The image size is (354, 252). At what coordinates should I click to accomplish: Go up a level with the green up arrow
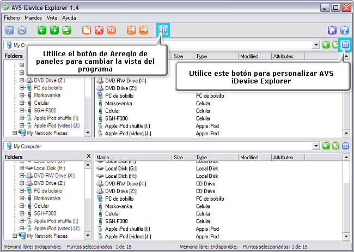(66, 30)
